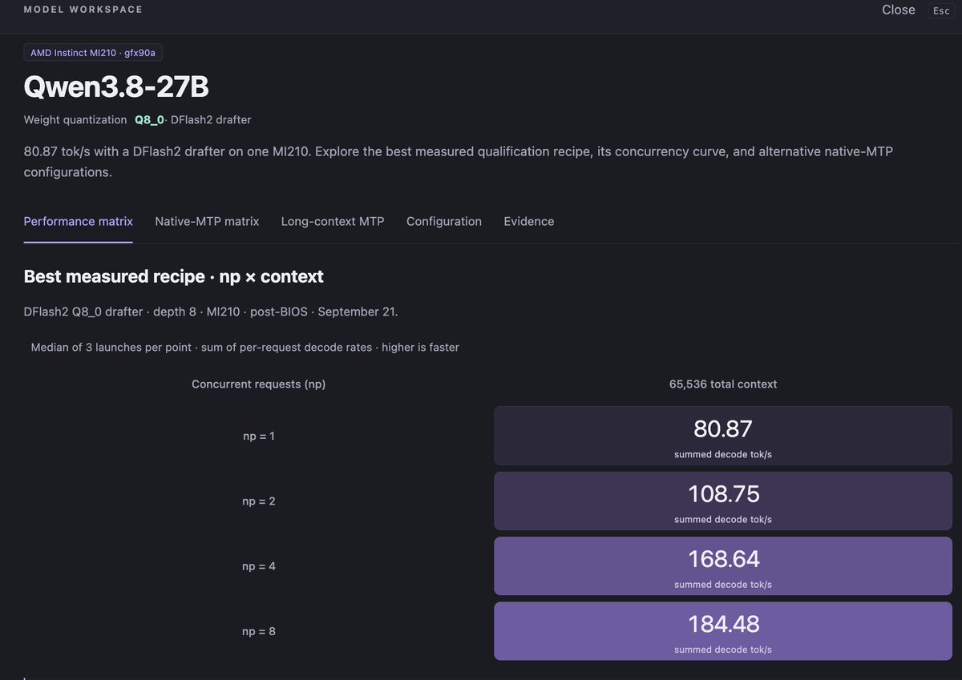The width and height of the screenshot is (962, 680).
Task: Select the 168.64 tok/s cell
Action: [723, 565]
